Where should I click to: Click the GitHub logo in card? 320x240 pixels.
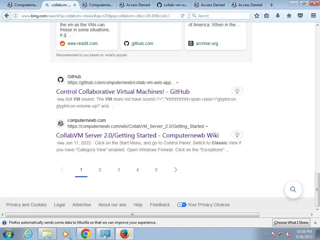click(127, 43)
